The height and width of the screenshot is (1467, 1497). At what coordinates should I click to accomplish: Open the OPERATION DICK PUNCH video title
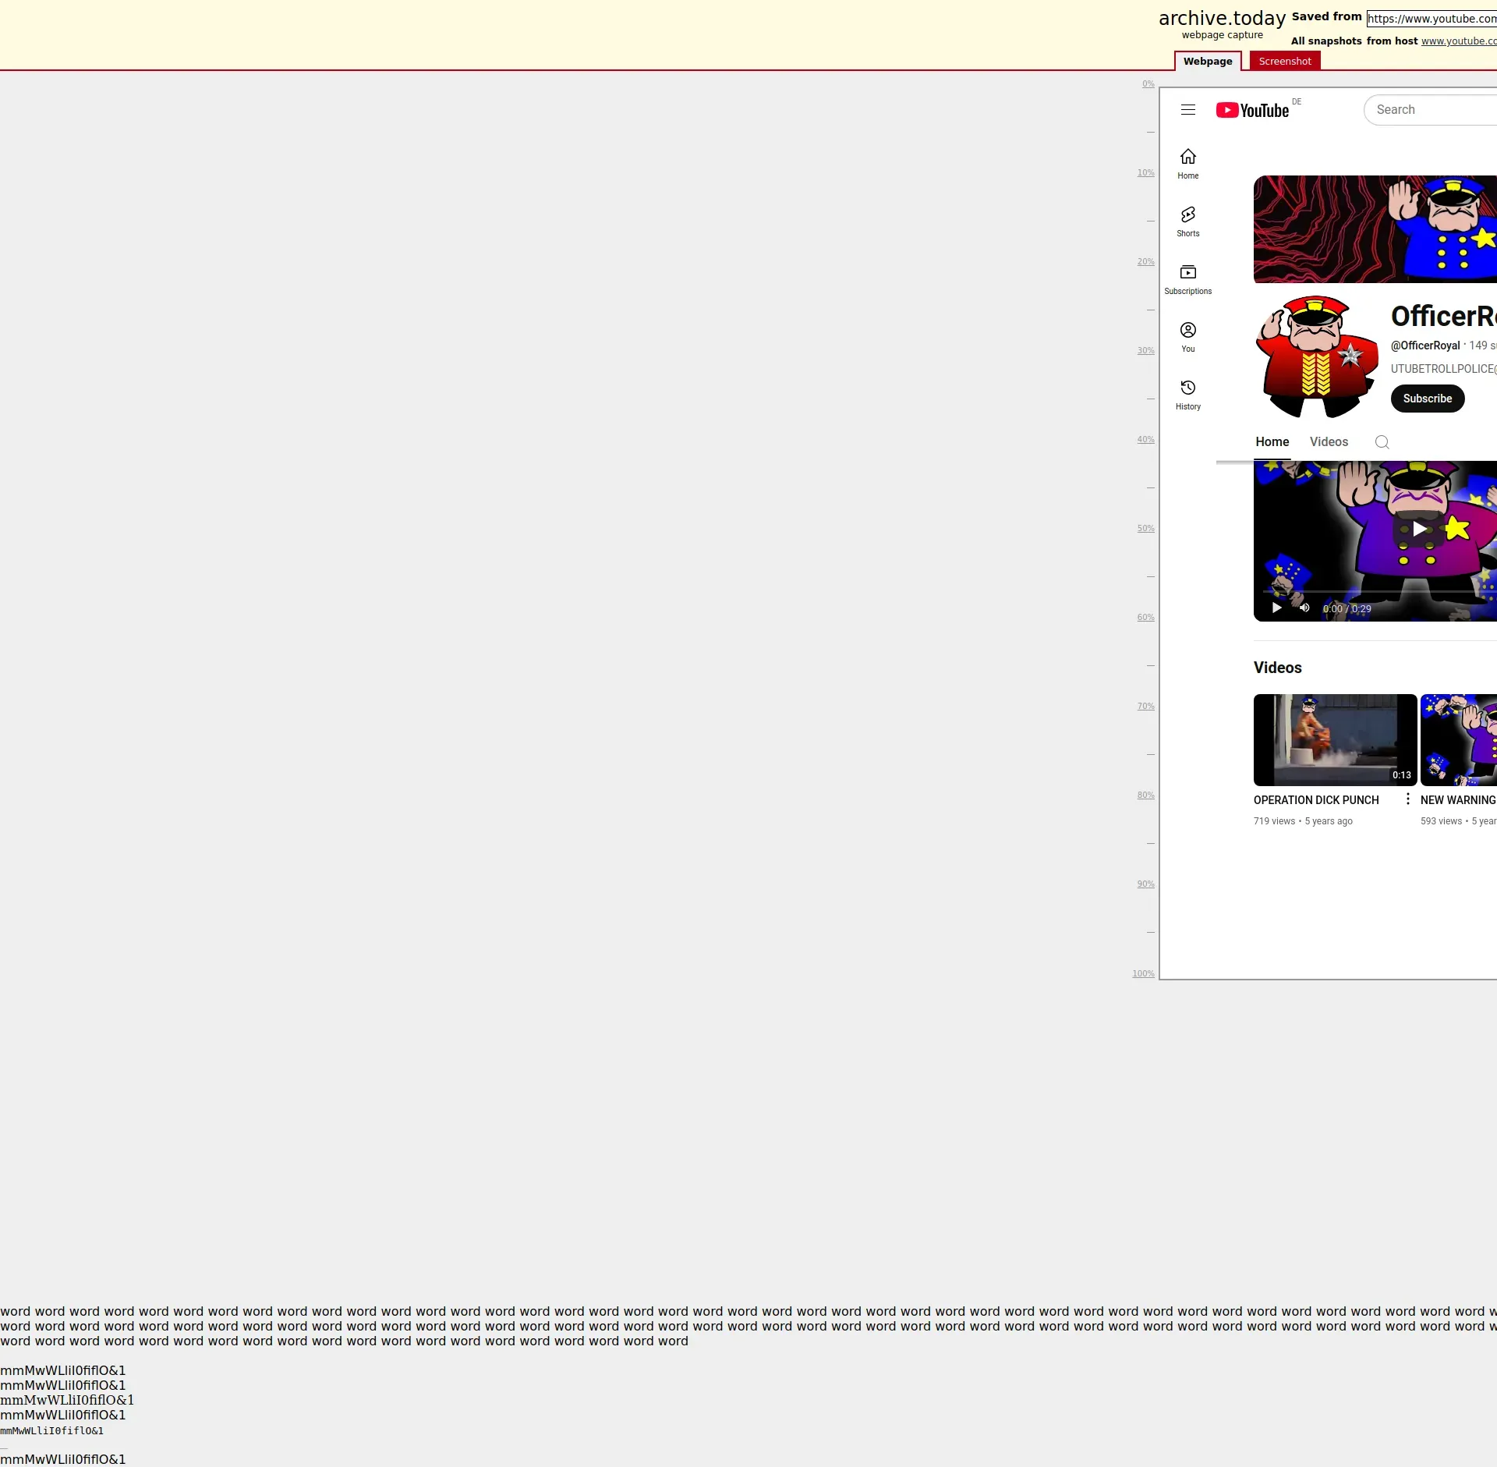click(1316, 800)
